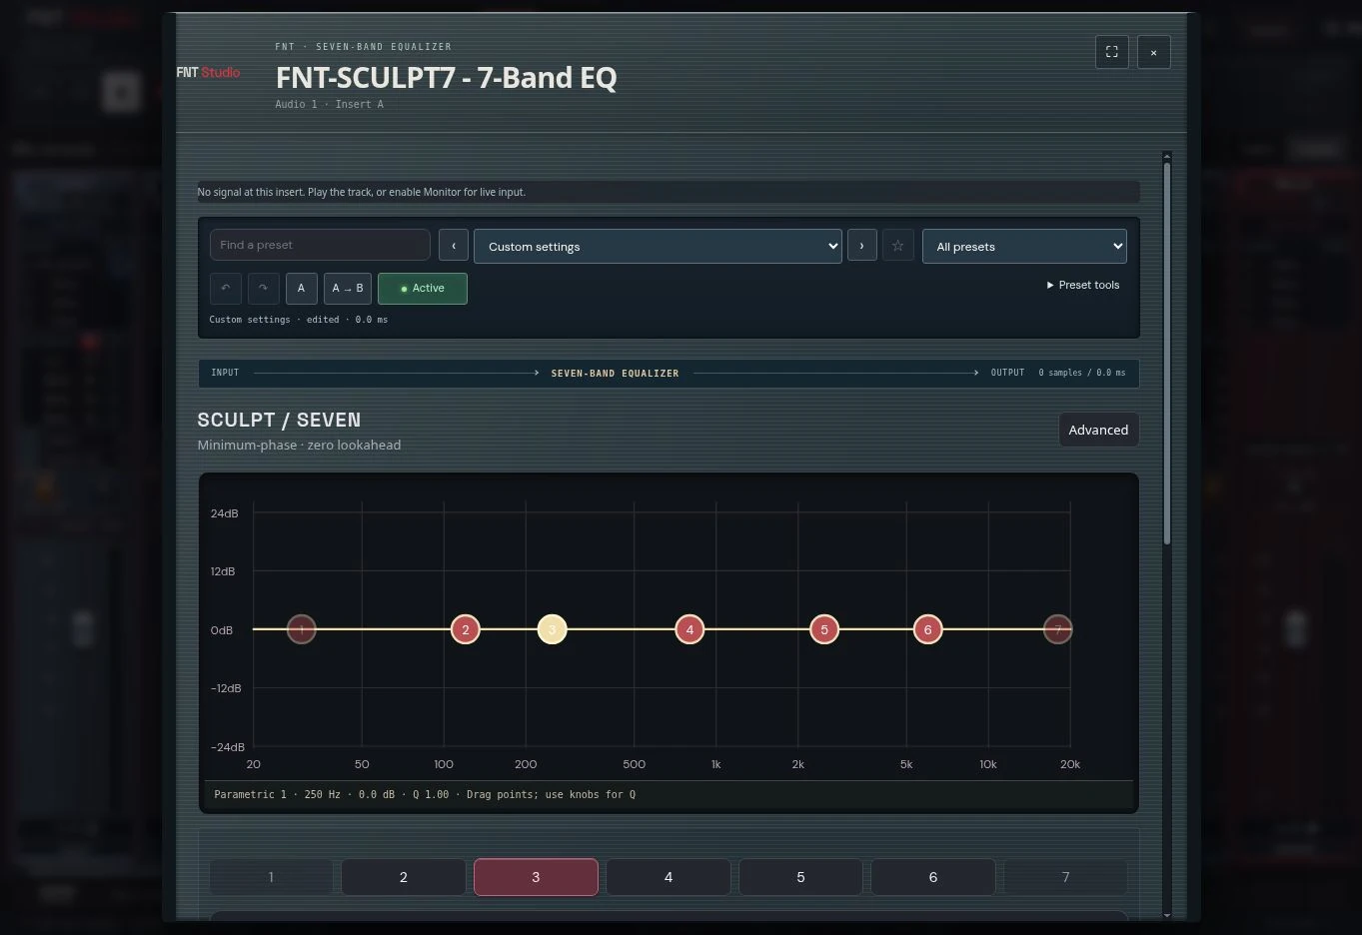The height and width of the screenshot is (935, 1362).
Task: Open the All presets category dropdown
Action: click(1024, 247)
